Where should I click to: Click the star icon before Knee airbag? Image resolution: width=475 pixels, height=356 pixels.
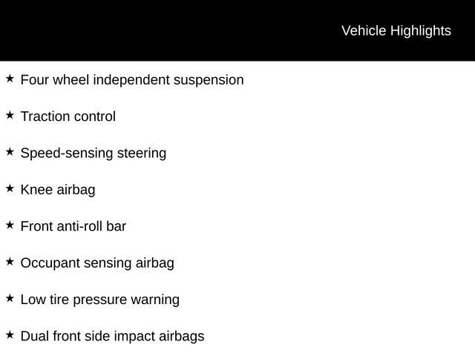click(x=10, y=188)
